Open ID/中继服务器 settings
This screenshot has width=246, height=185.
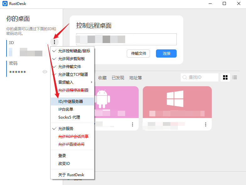tap(72, 101)
